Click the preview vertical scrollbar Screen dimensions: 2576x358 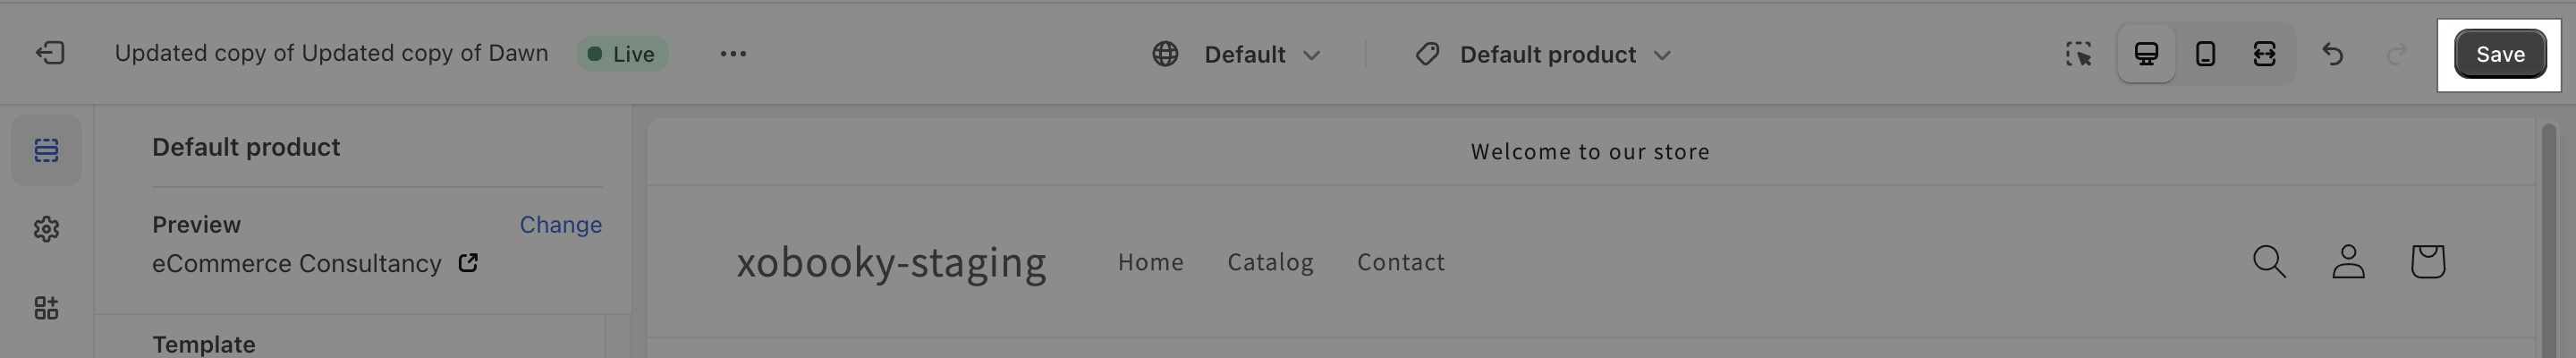point(2548,240)
